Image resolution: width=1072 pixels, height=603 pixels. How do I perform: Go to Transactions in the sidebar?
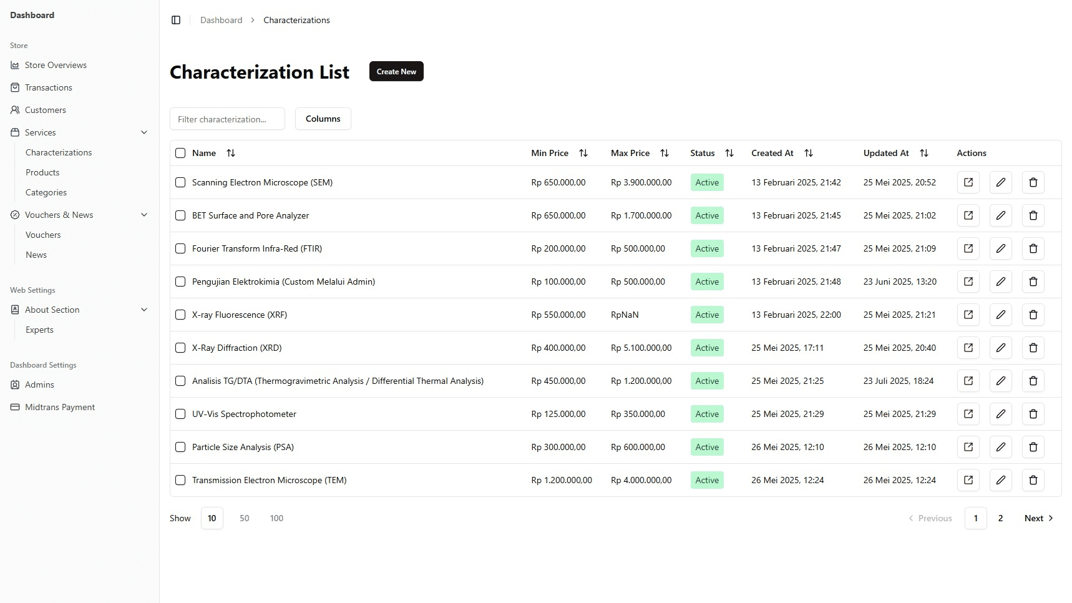pyautogui.click(x=48, y=87)
